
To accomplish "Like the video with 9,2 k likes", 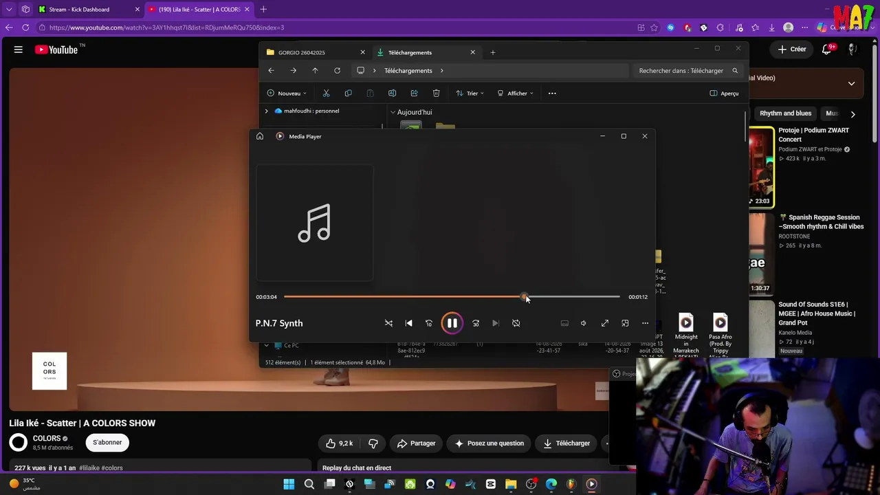I will coord(339,443).
